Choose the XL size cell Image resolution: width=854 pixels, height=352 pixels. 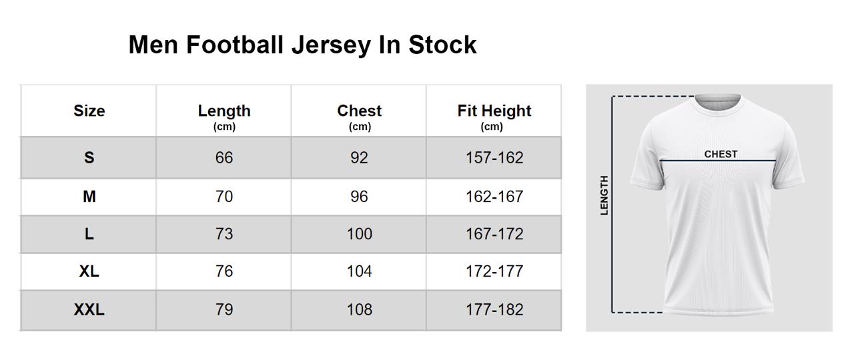point(89,271)
